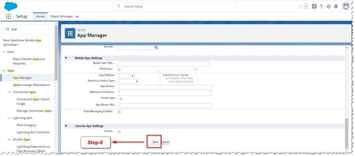355x156 pixels.
Task: Collapse the Lightning Bolt tree node
Action: click(x=10, y=118)
